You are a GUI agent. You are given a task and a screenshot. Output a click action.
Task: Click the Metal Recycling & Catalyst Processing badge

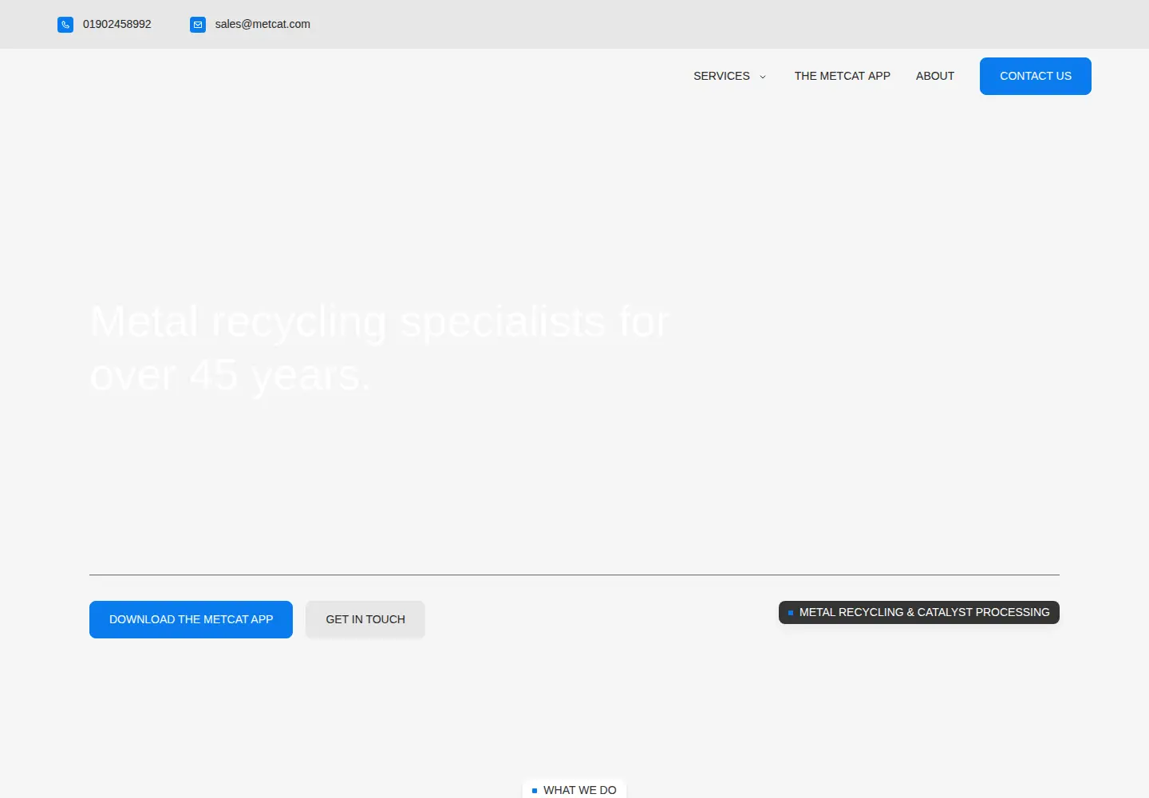tap(919, 612)
